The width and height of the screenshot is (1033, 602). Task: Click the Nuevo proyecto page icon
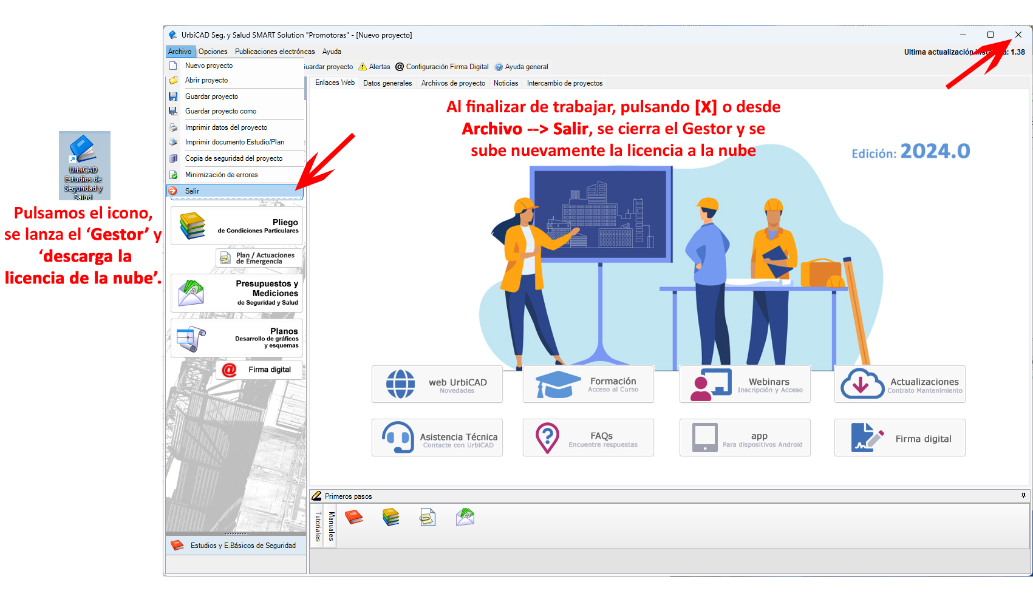(x=173, y=66)
